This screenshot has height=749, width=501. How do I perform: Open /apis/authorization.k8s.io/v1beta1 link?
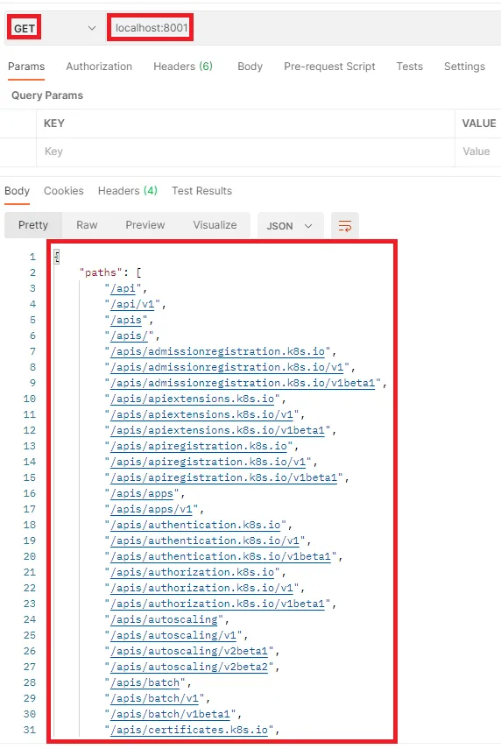(217, 604)
